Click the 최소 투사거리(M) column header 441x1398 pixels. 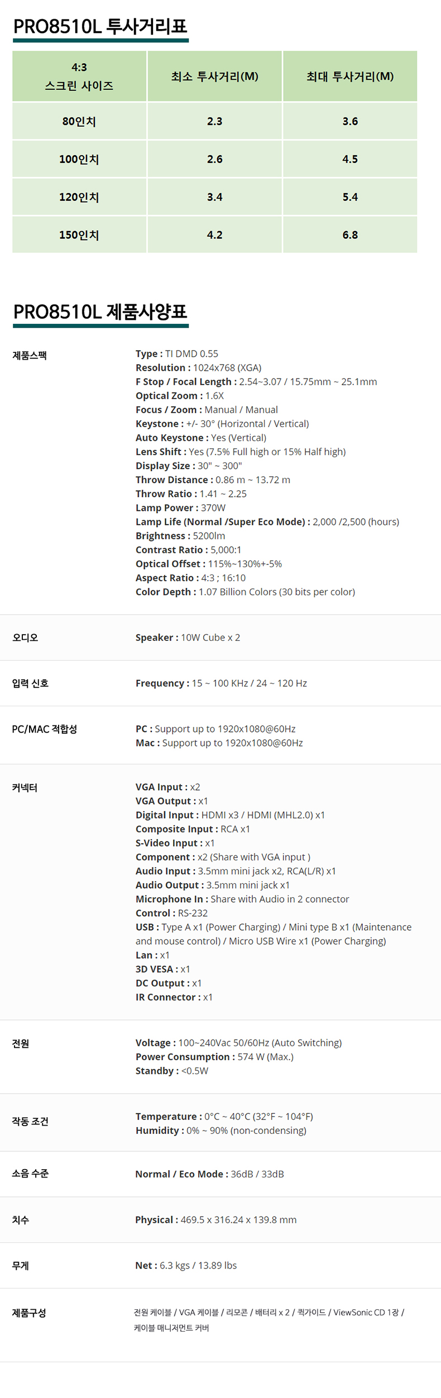[214, 76]
